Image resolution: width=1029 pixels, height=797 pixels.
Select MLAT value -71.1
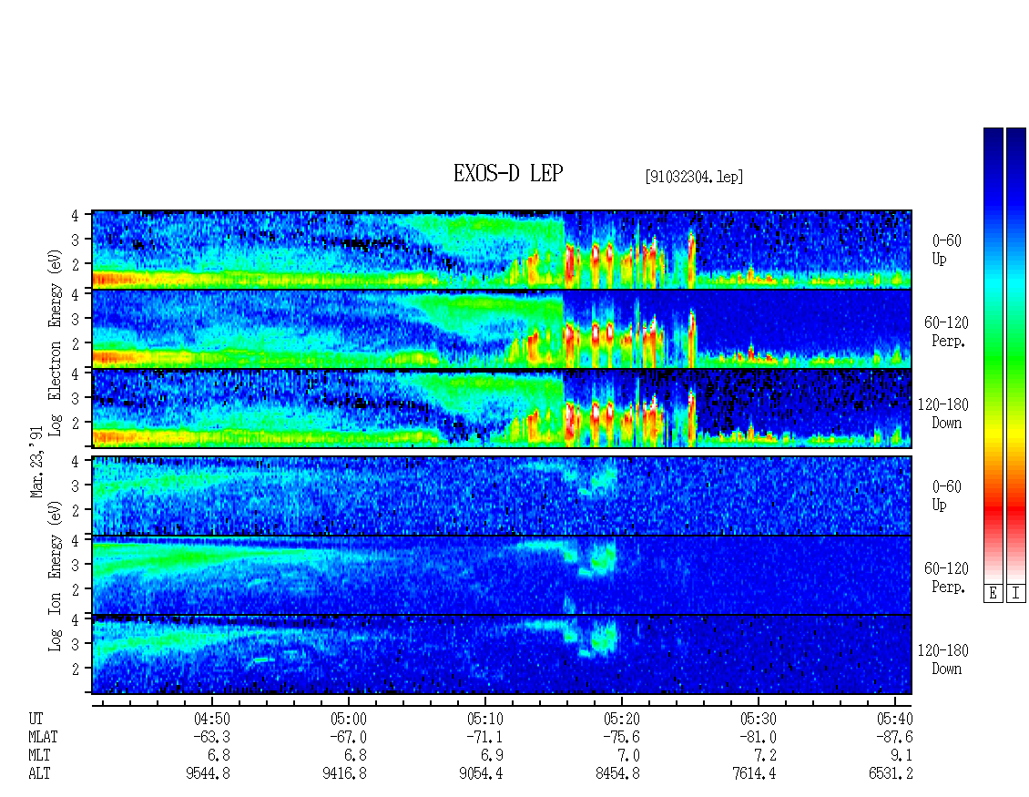tap(484, 737)
